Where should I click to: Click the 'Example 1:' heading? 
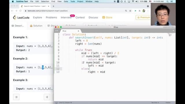pyautogui.click(x=21, y=37)
